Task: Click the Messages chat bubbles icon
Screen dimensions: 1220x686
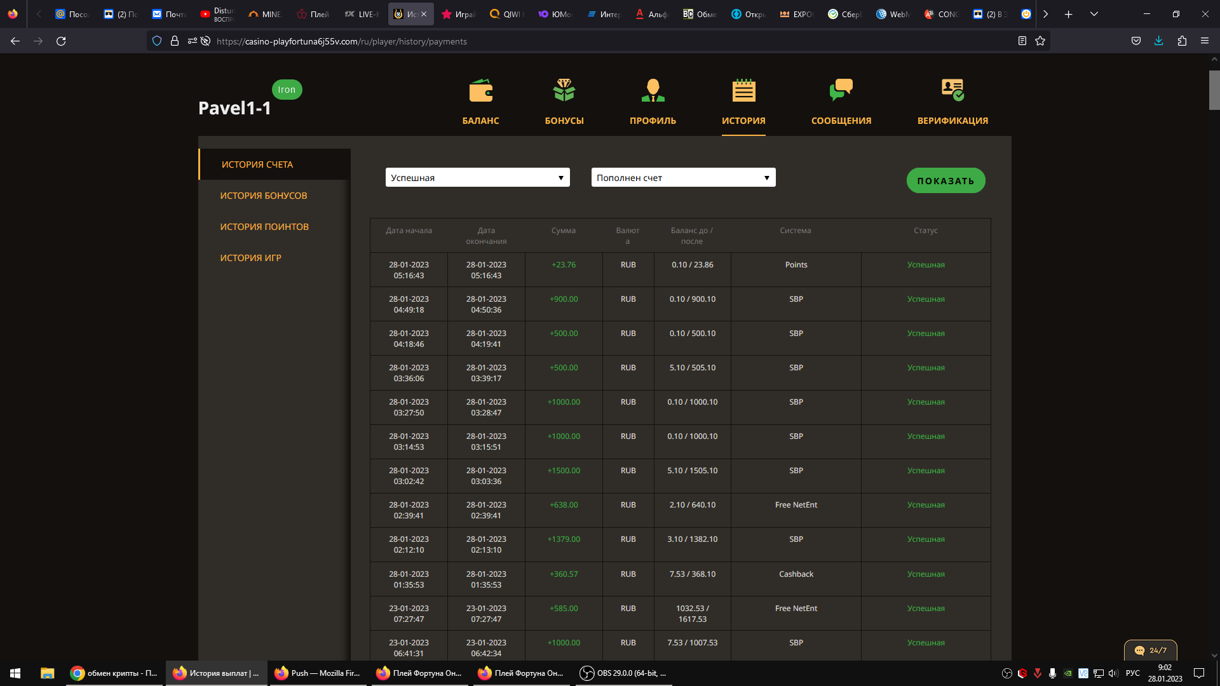Action: click(x=841, y=91)
